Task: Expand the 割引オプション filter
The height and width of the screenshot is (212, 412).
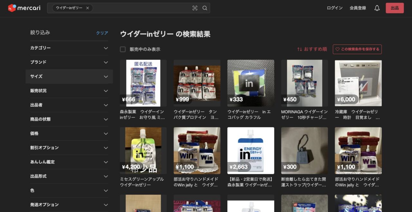Action: coord(69,148)
